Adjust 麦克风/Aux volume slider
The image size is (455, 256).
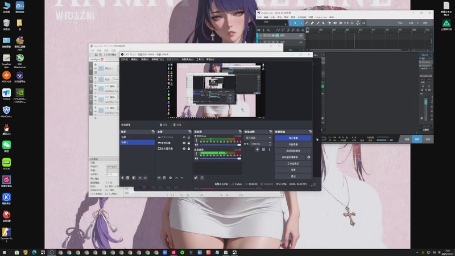pos(220,144)
